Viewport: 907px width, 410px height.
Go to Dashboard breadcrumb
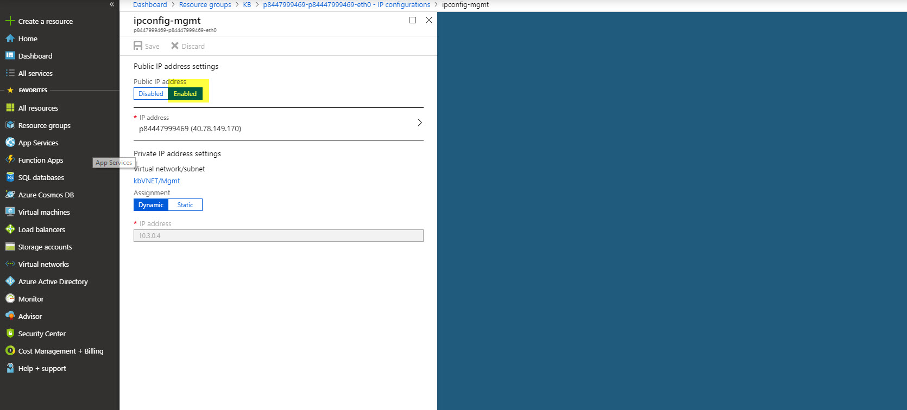point(150,5)
